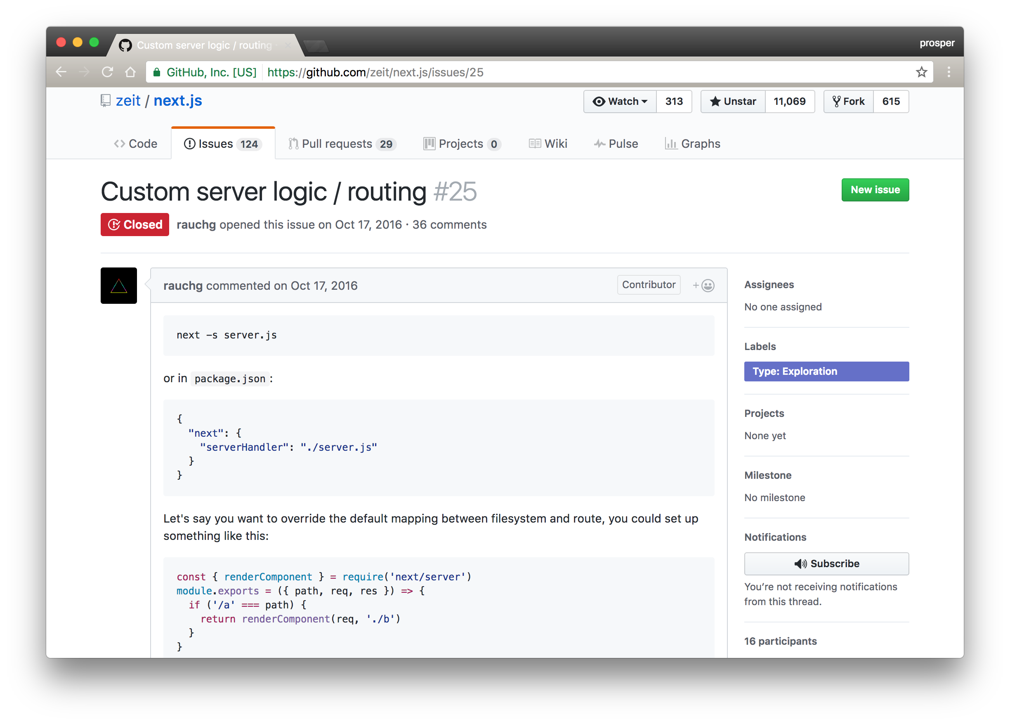
Task: Click the GitHub tab favicon
Action: click(125, 45)
